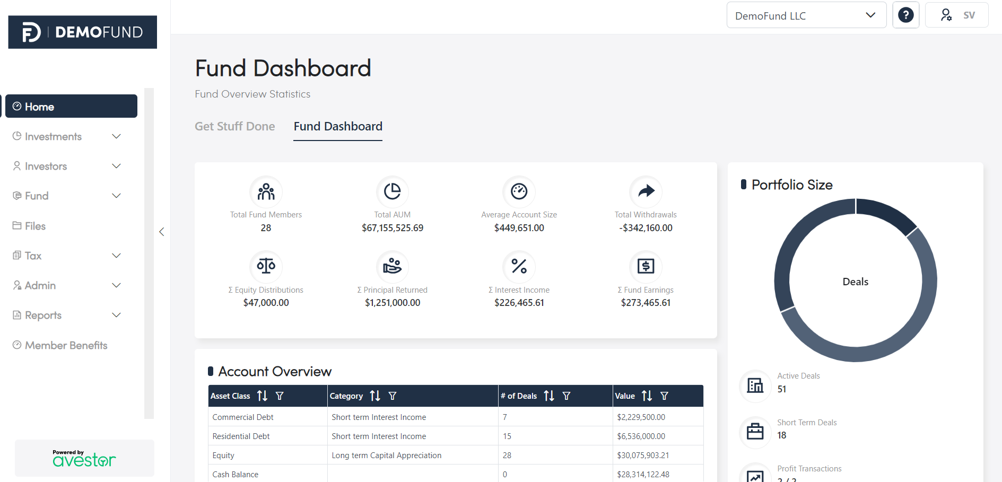
Task: Open the filter funnel on the Value column
Action: coord(664,396)
